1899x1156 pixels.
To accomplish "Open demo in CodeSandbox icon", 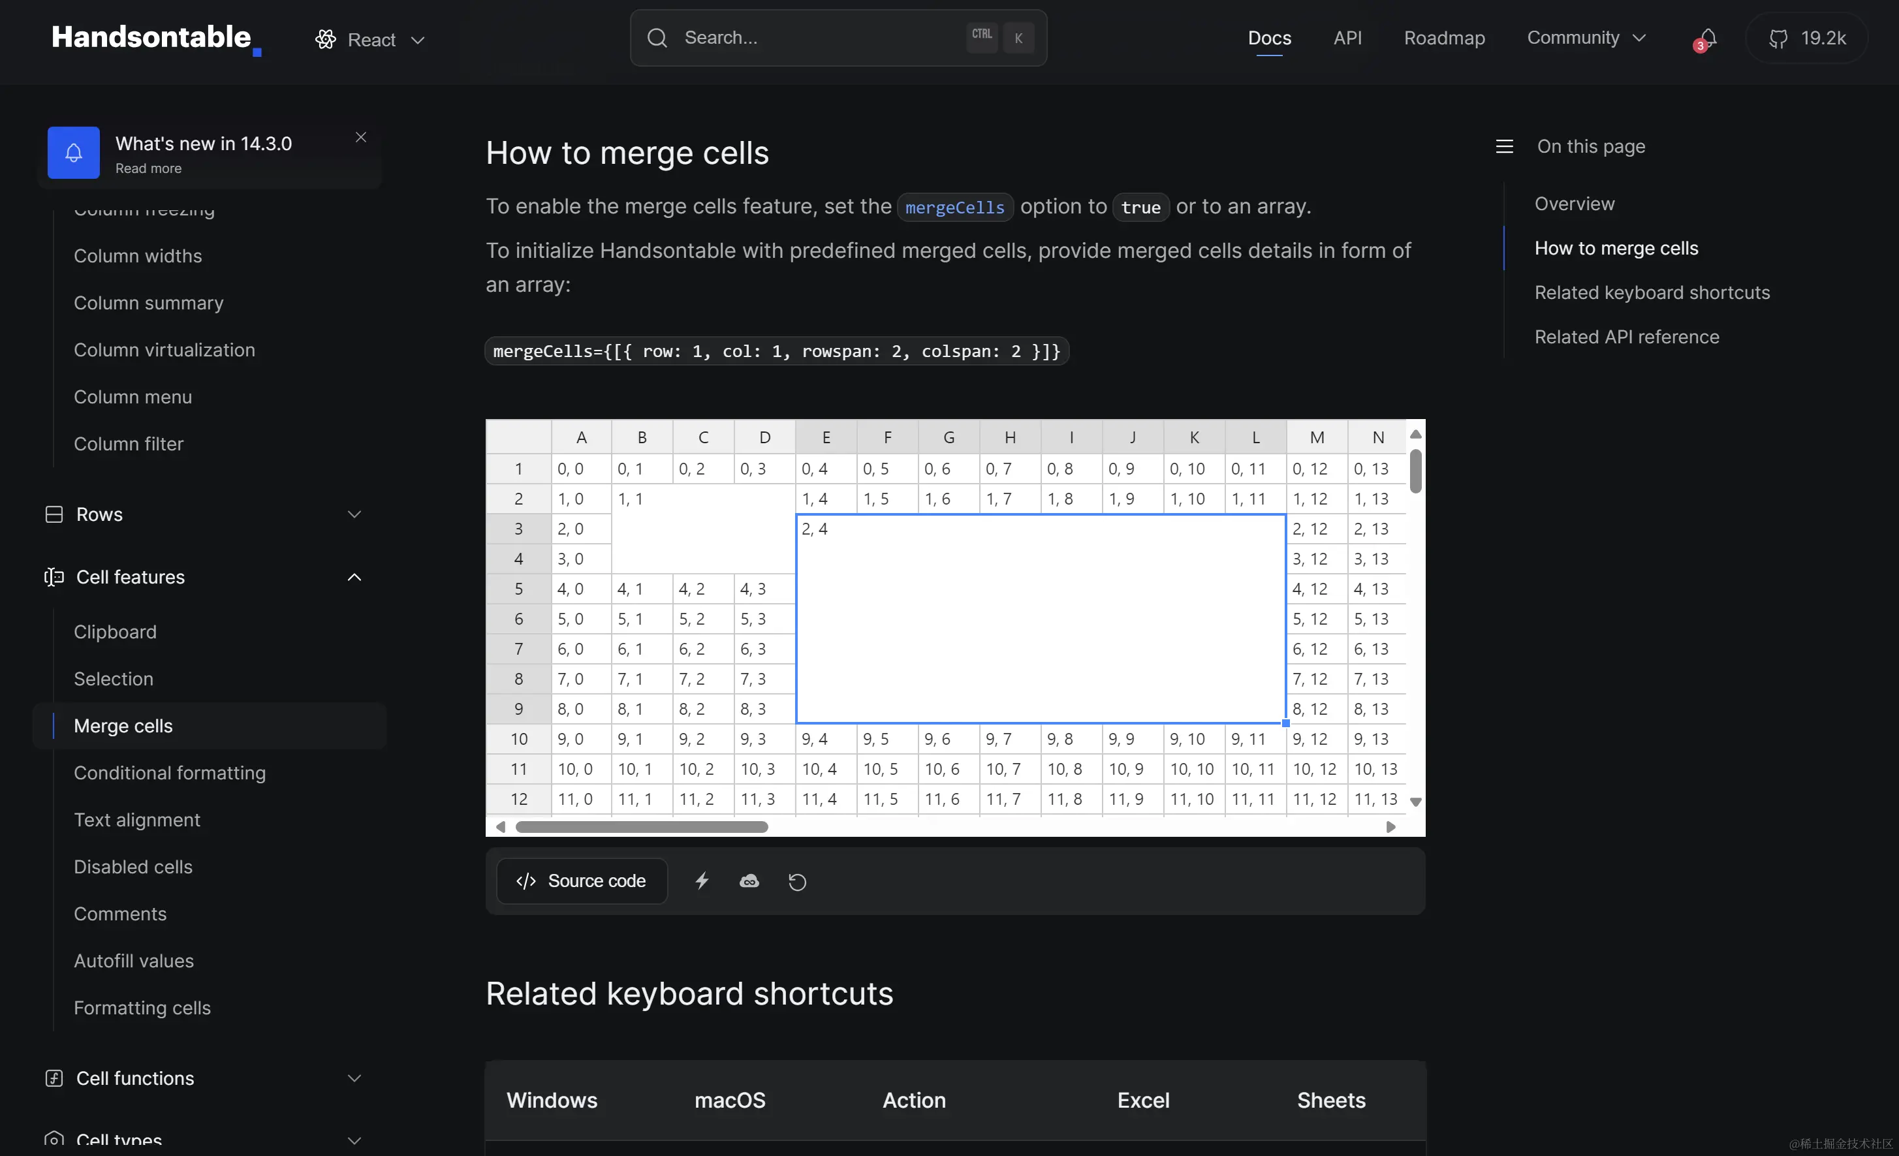I will click(x=749, y=881).
